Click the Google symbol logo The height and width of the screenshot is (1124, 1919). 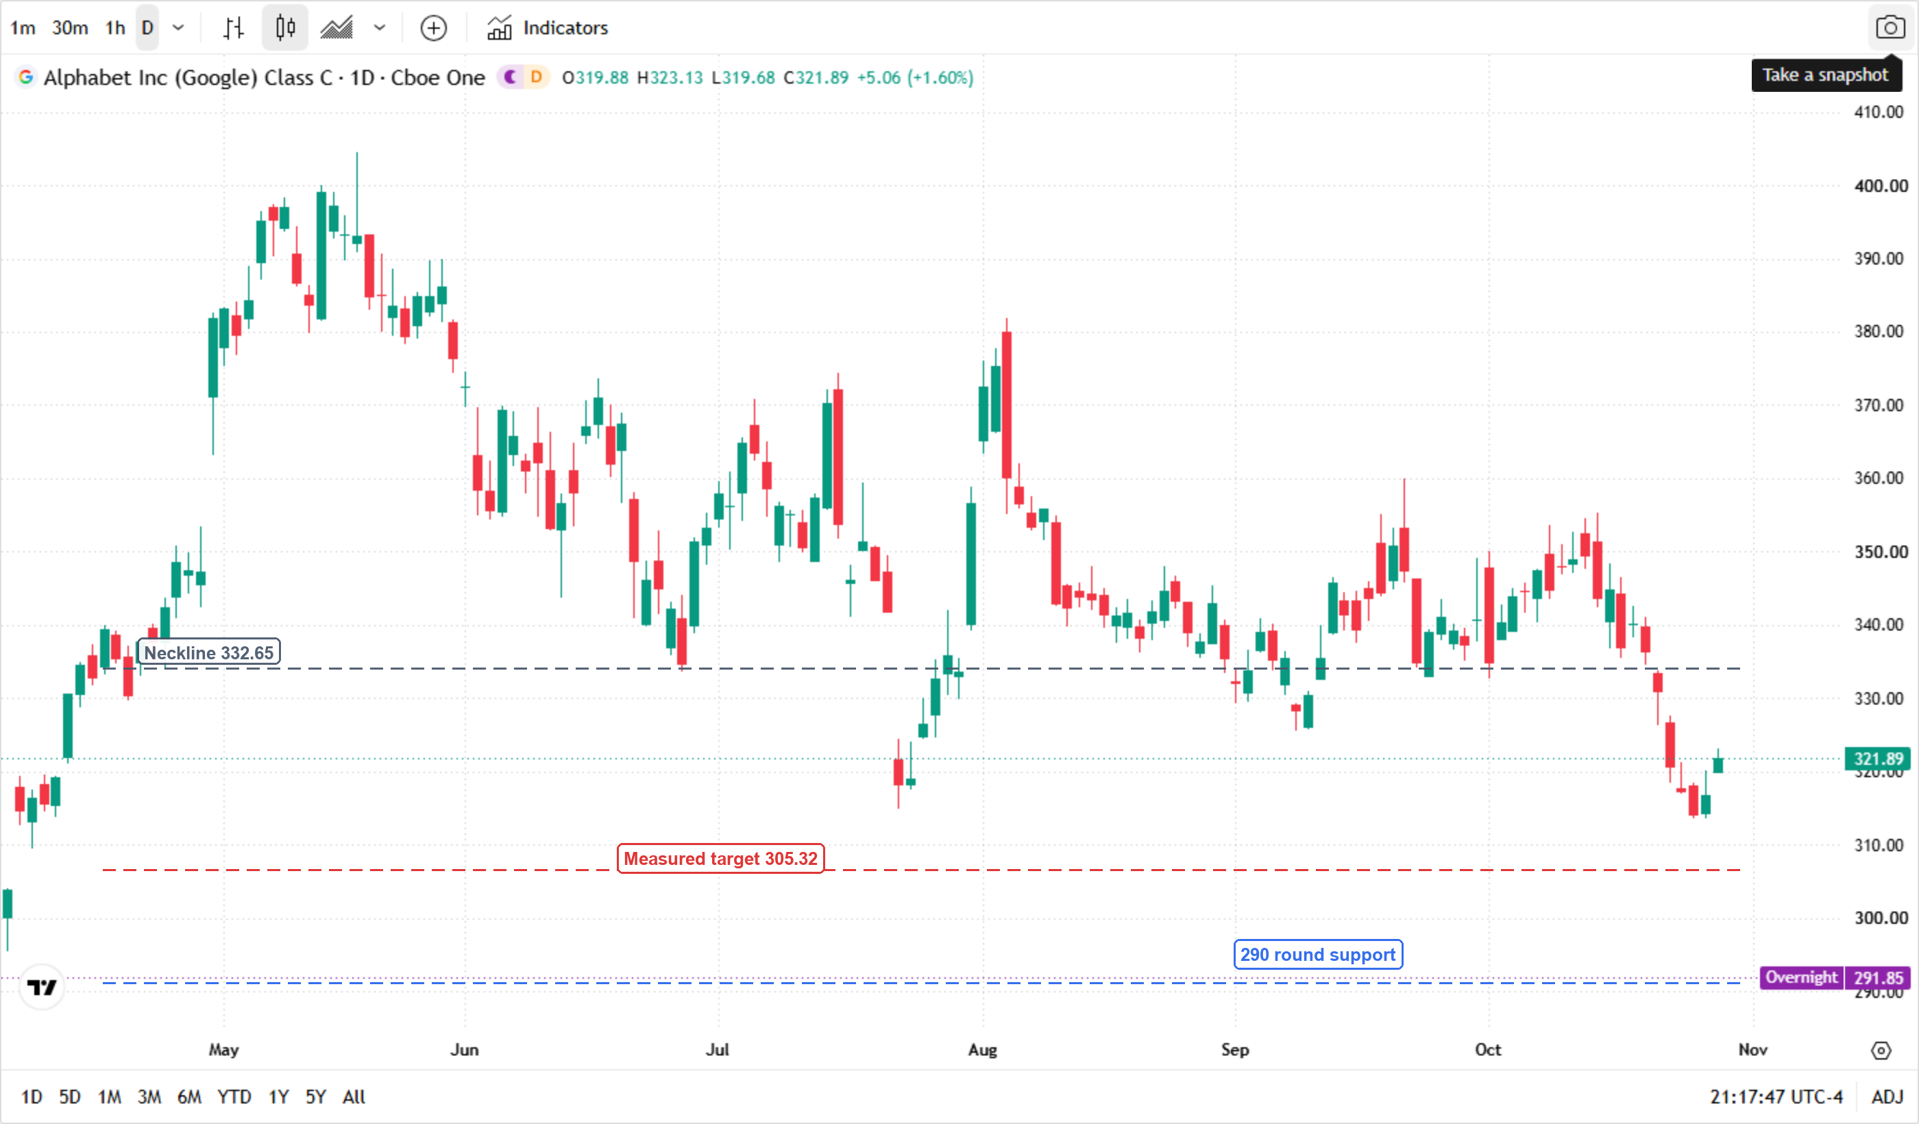click(x=26, y=77)
